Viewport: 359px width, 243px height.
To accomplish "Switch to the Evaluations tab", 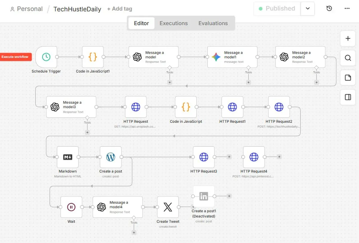I will [x=213, y=23].
